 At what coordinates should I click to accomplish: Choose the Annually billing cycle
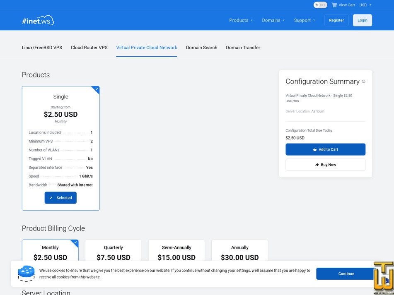pos(240,251)
